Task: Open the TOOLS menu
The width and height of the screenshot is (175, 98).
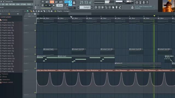Action: (29, 4)
